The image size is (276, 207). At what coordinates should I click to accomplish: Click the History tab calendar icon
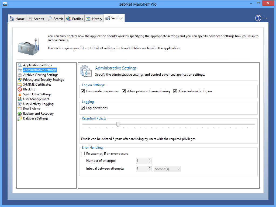coord(88,19)
